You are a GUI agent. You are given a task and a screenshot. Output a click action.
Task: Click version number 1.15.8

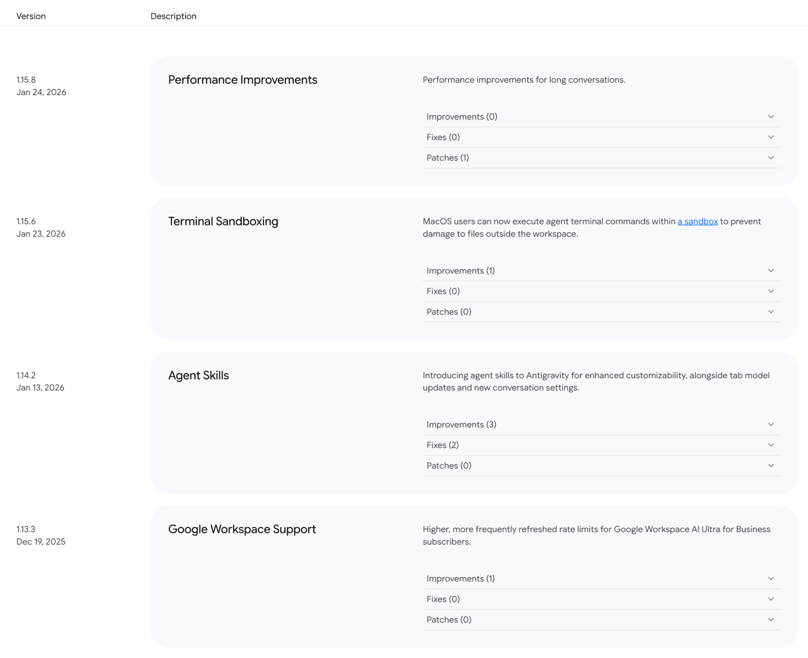pos(26,80)
